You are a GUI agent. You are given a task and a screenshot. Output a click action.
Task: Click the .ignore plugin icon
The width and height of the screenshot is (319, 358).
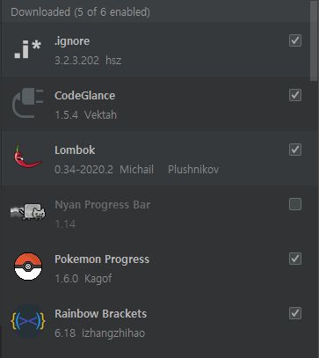28,49
